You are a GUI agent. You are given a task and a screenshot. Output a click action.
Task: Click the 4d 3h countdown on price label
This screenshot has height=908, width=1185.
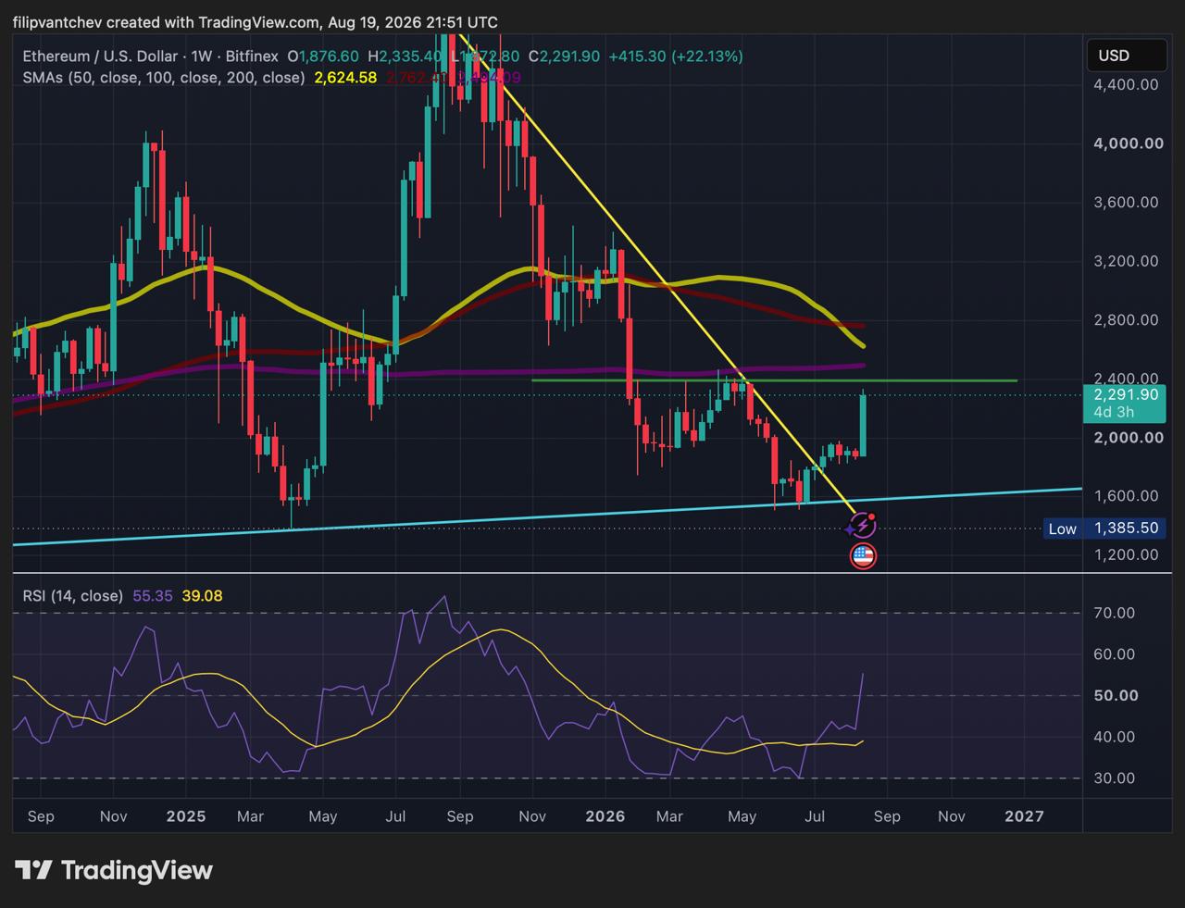pyautogui.click(x=1114, y=412)
